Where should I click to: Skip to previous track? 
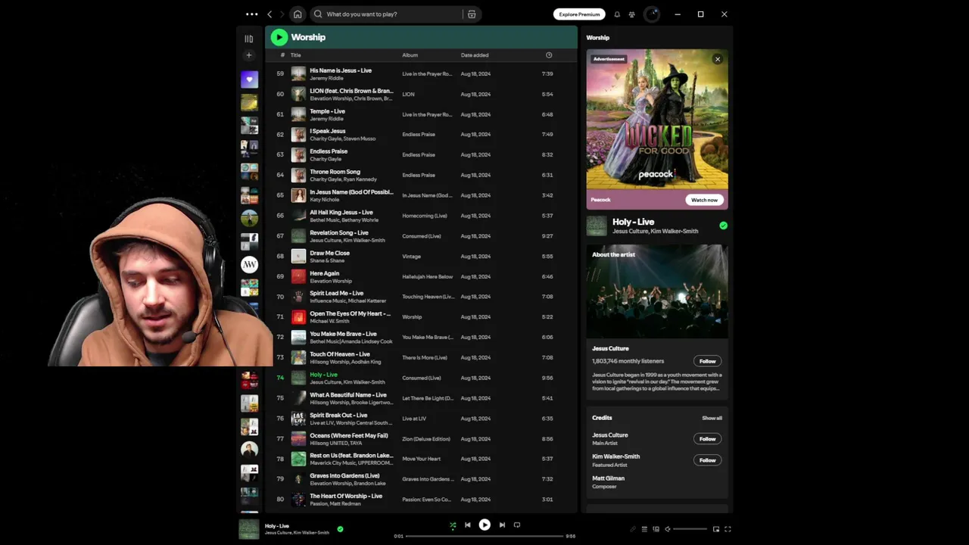coord(467,525)
